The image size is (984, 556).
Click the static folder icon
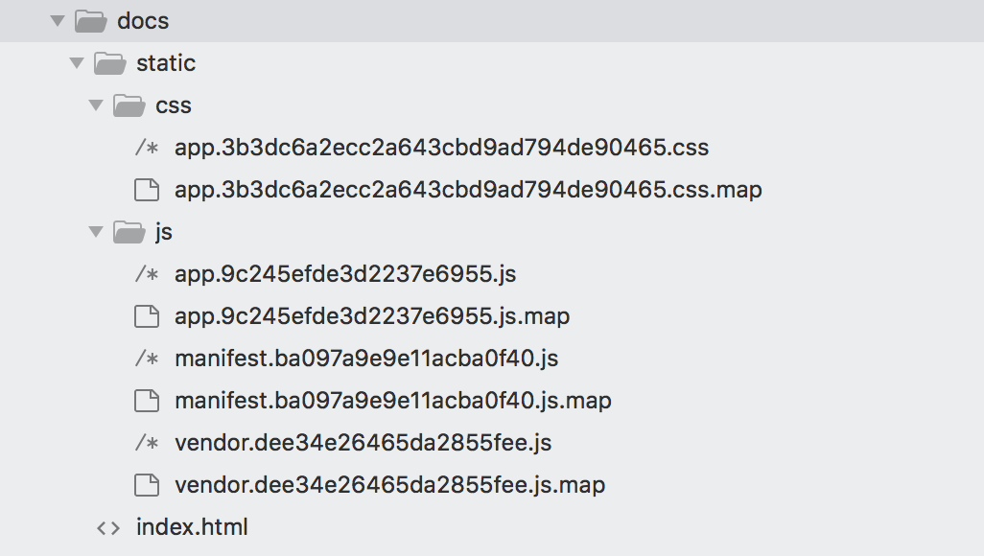[110, 63]
